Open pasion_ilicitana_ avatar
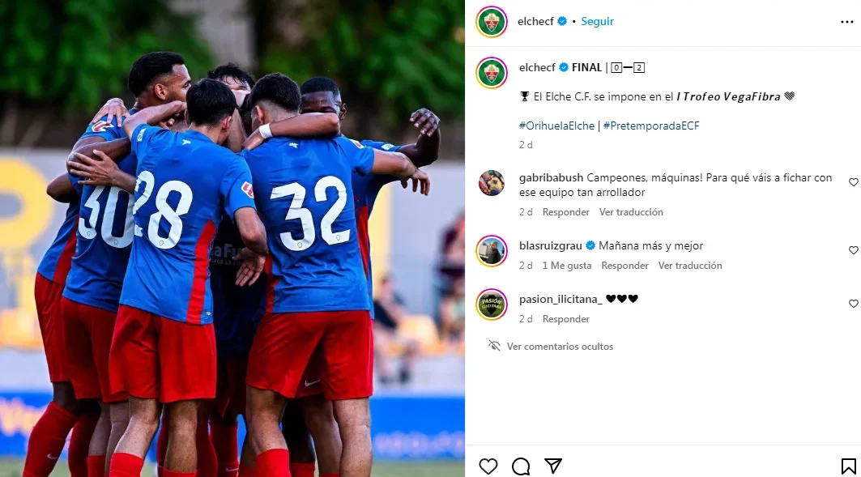861x477 pixels. pos(492,304)
